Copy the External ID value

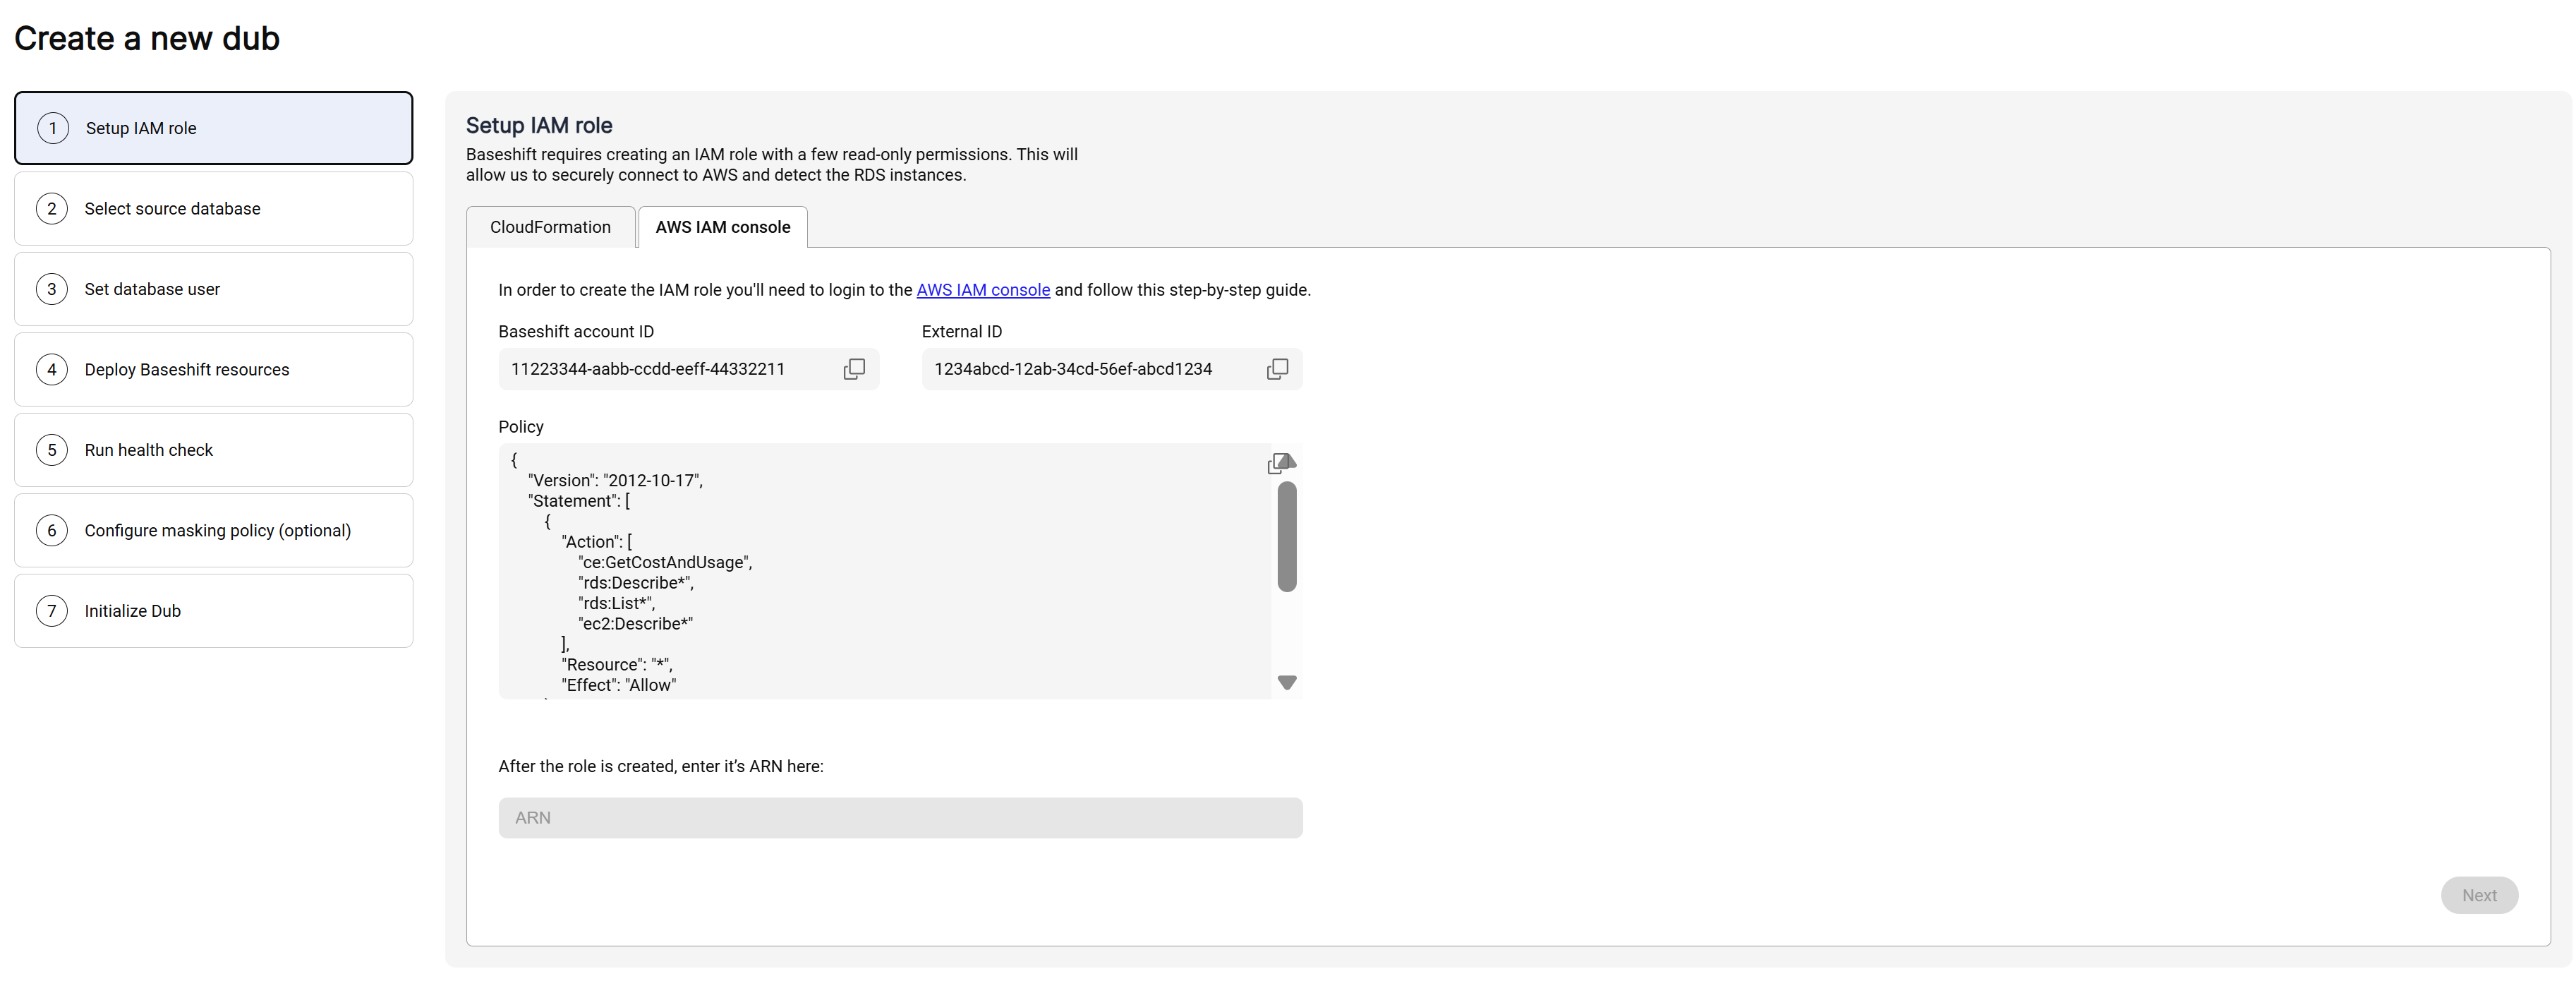1277,369
